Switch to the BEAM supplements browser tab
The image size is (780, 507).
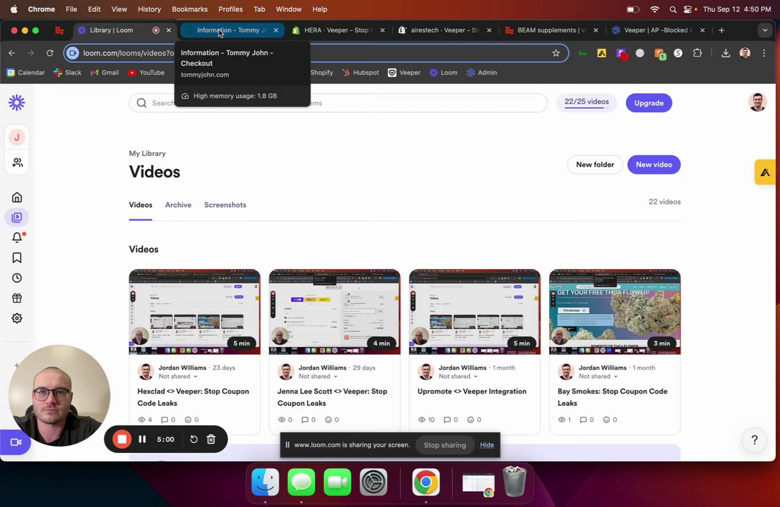coord(551,30)
